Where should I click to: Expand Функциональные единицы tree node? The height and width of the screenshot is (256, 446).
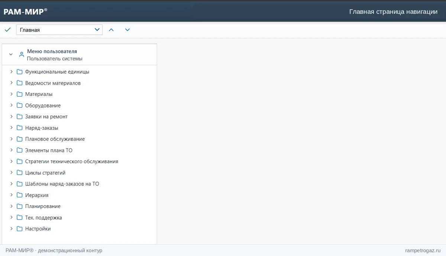pyautogui.click(x=12, y=72)
